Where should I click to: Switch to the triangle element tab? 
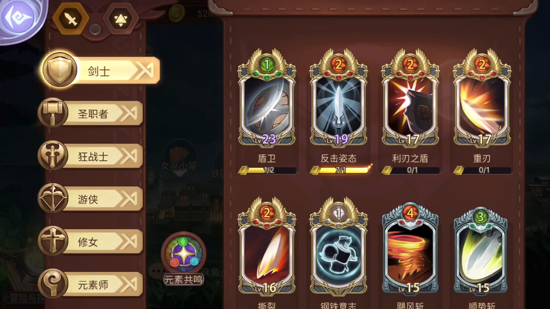pos(121,19)
